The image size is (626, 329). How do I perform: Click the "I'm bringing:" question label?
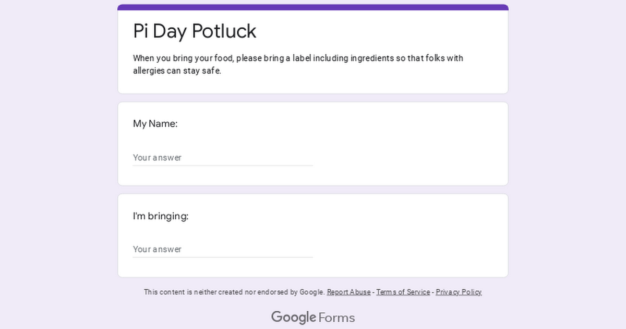pyautogui.click(x=161, y=216)
